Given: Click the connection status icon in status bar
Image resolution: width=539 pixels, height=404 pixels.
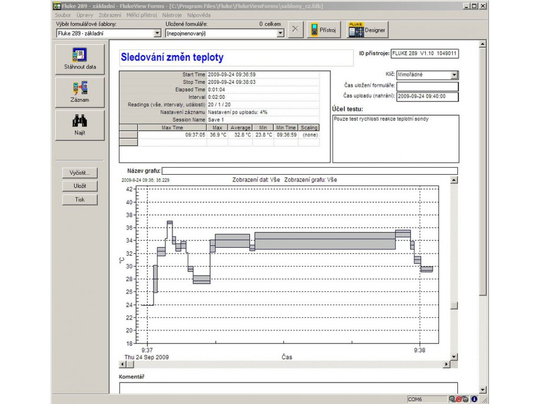Looking at the screenshot, I should [x=458, y=399].
